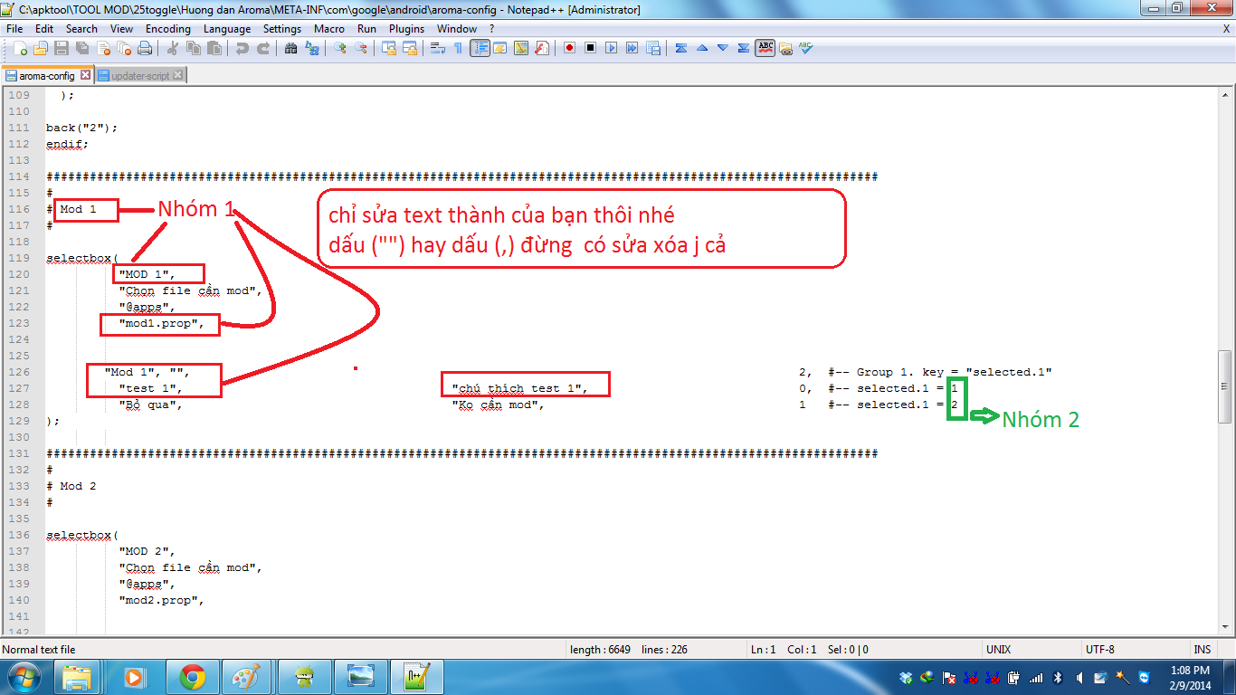Toggle the indent guide toolbar button
The height and width of the screenshot is (695, 1236).
coord(480,48)
